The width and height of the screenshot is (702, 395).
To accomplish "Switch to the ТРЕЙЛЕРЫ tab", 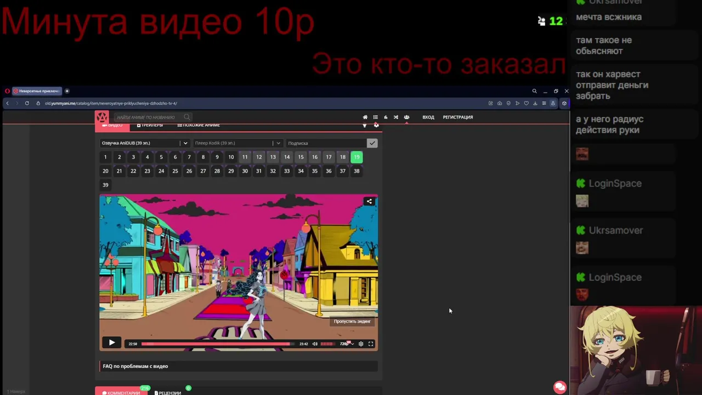I will (x=150, y=125).
